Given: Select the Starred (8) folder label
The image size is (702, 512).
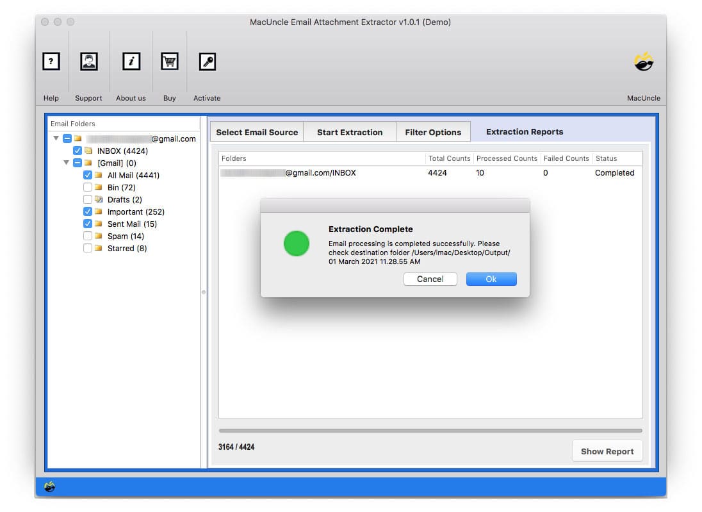Looking at the screenshot, I should pyautogui.click(x=127, y=248).
